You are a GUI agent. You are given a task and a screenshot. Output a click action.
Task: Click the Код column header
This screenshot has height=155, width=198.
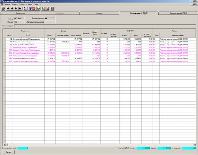pos(156,35)
